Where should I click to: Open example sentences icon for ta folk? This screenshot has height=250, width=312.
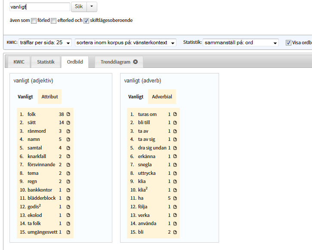pos(68,224)
